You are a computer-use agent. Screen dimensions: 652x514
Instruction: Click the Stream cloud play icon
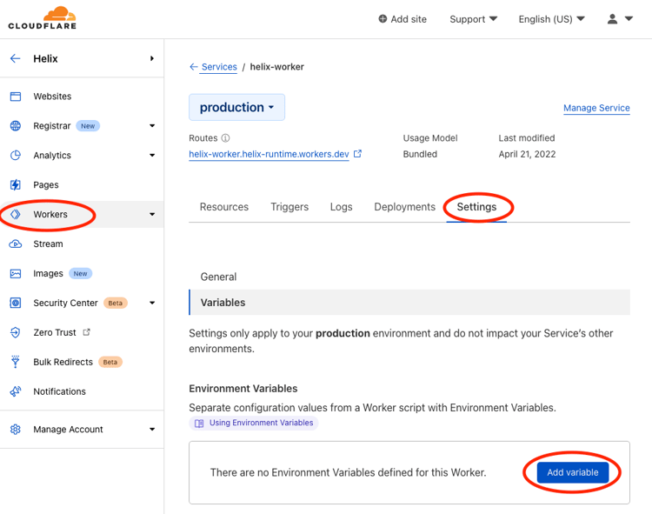click(16, 244)
